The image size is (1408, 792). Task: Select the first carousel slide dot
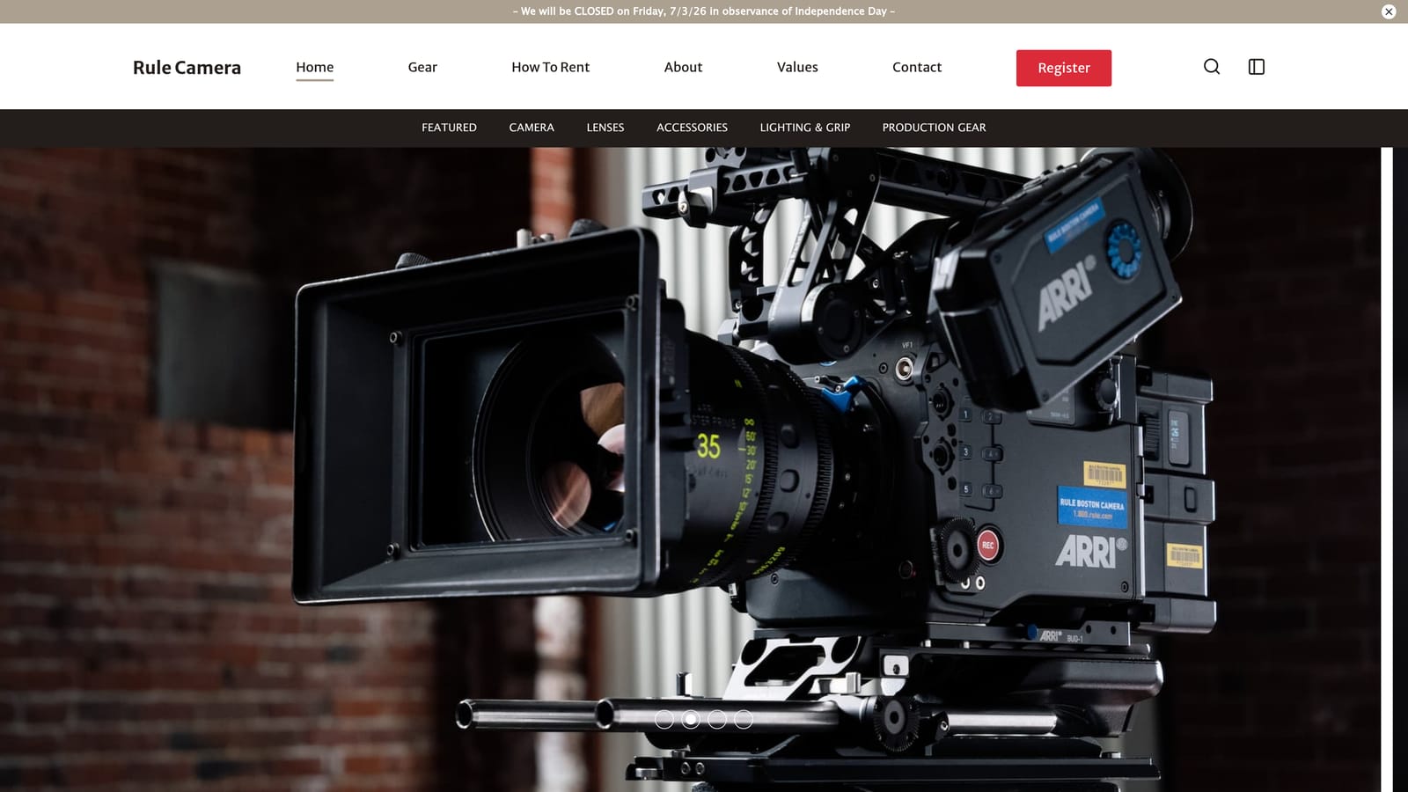664,720
